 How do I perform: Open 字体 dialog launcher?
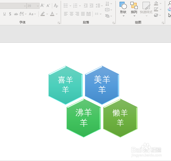(59, 23)
